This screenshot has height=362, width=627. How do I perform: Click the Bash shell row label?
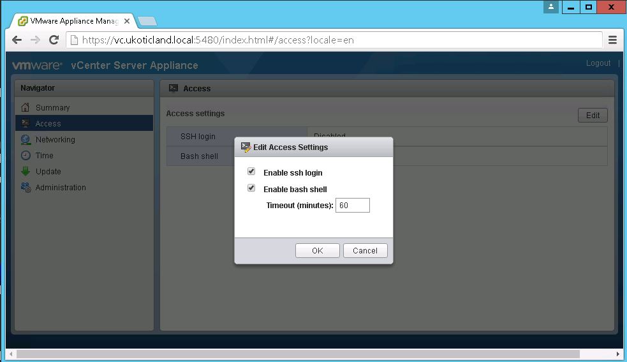[199, 156]
